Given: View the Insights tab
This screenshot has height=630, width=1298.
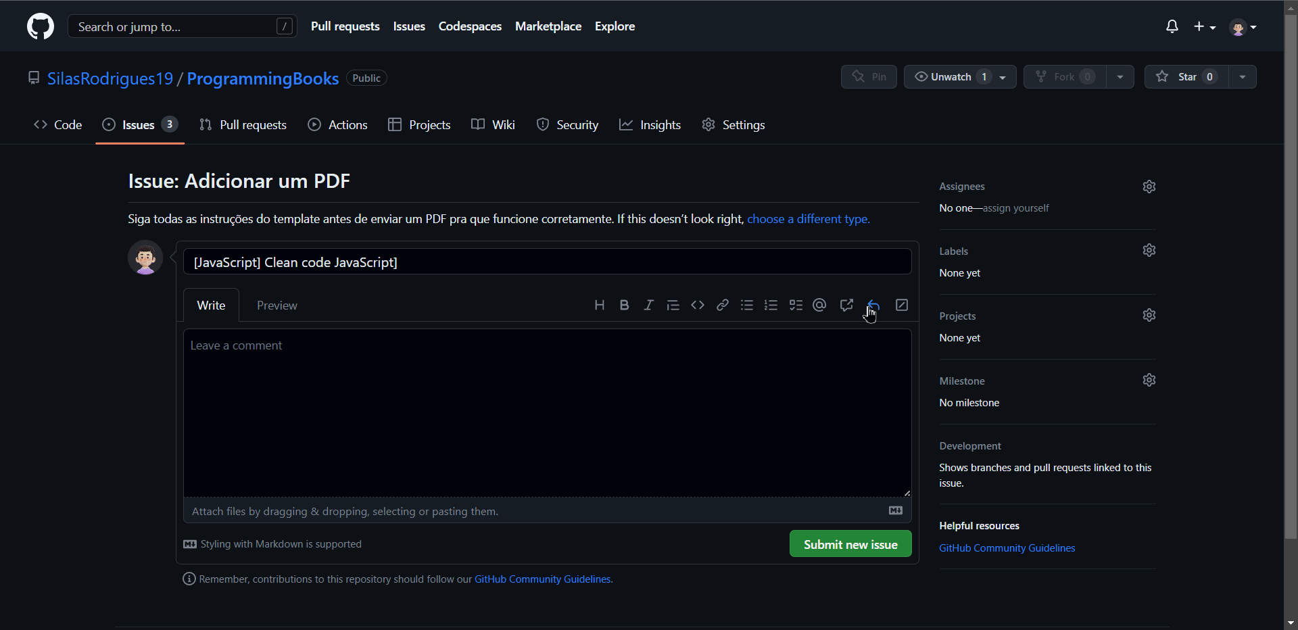Looking at the screenshot, I should (650, 125).
